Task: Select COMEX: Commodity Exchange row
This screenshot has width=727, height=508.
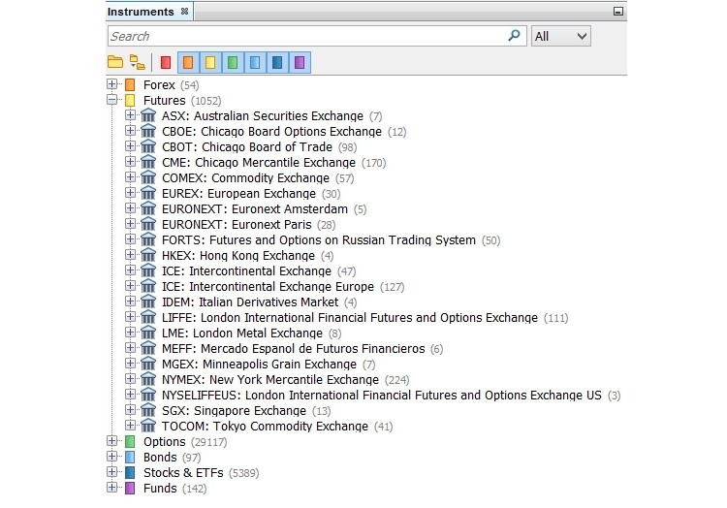Action: 258,178
